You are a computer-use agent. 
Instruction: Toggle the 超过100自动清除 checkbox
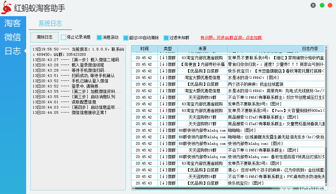tap(126, 38)
